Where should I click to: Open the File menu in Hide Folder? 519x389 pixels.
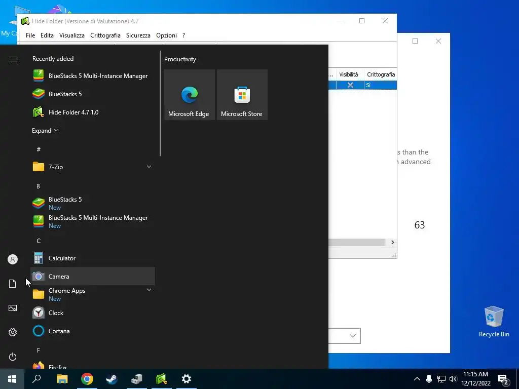[x=30, y=35]
